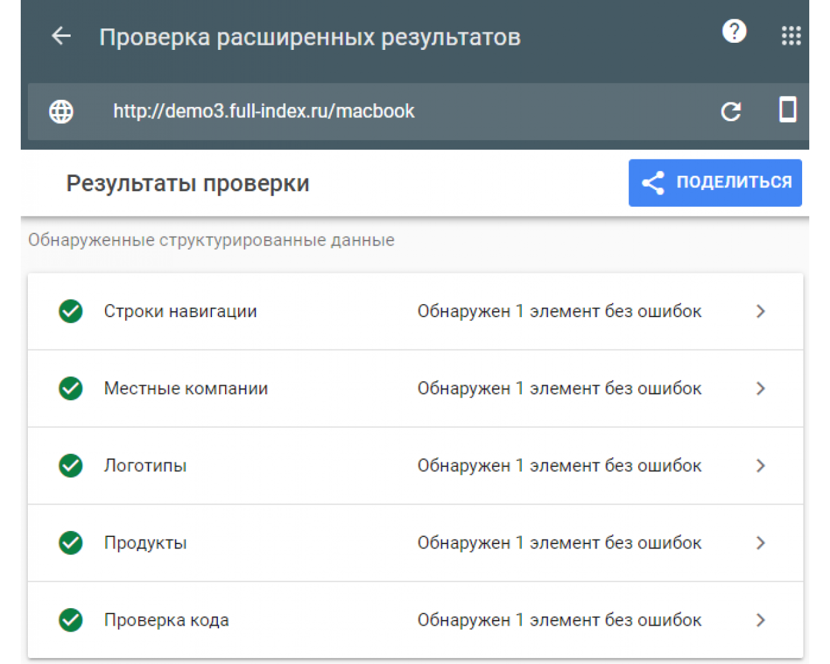This screenshot has height=664, width=830.
Task: Open the Google apps grid icon
Action: [791, 36]
